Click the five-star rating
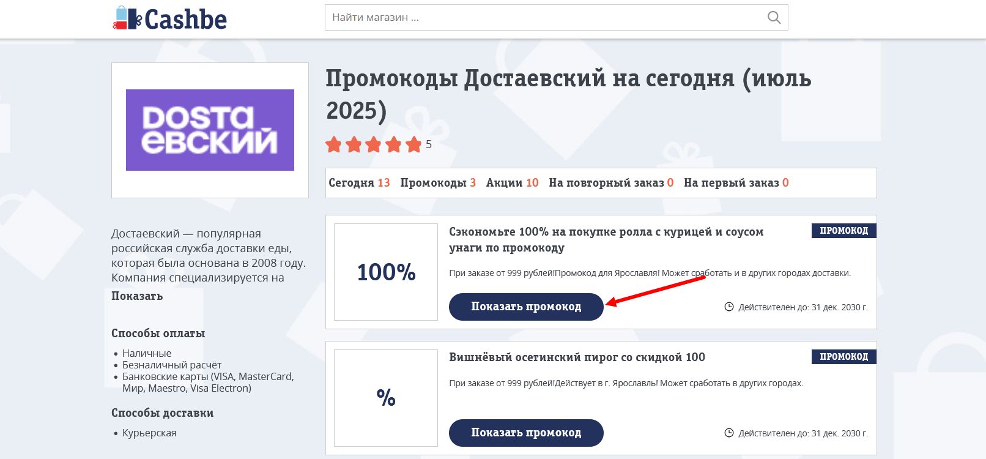The height and width of the screenshot is (459, 986). tap(374, 144)
